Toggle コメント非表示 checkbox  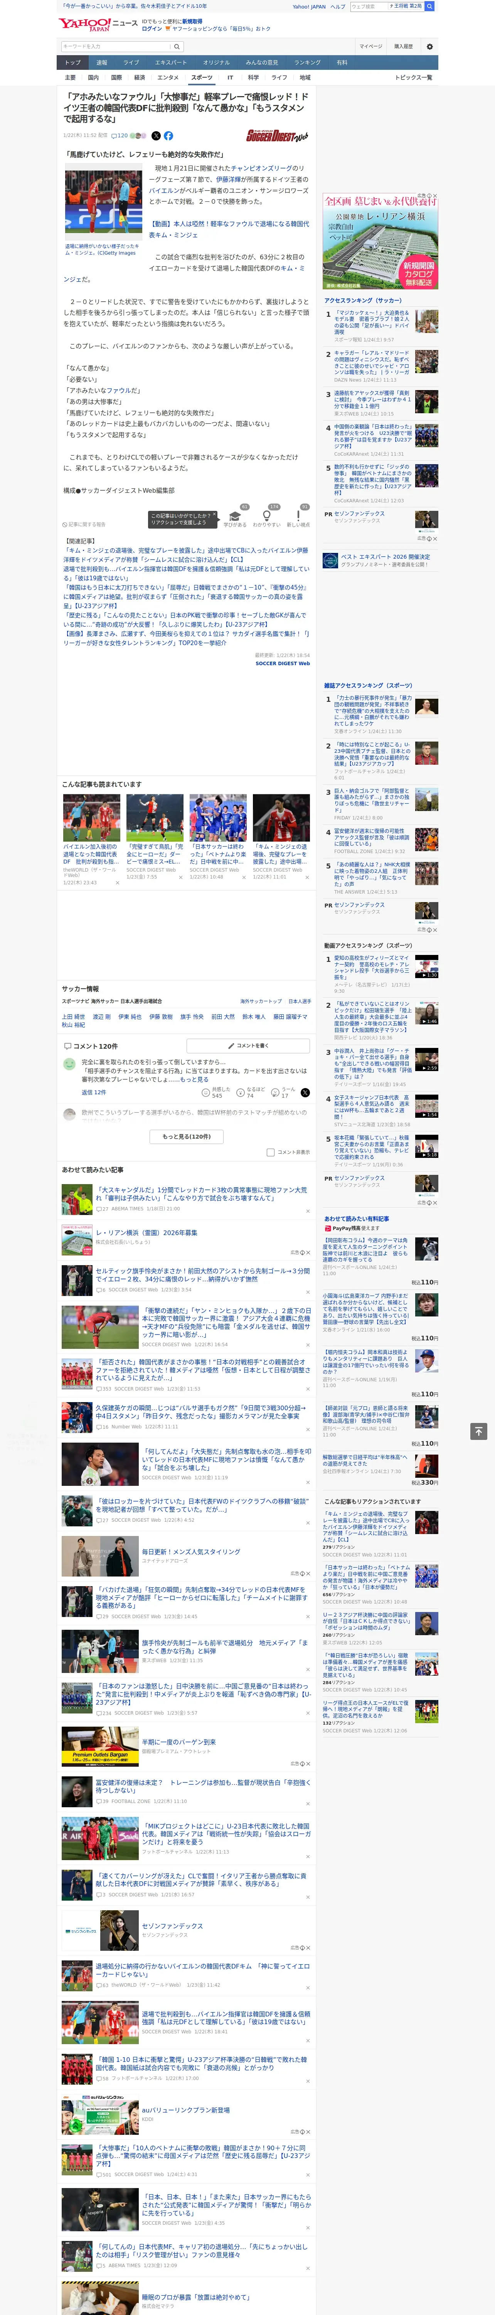coord(270,1152)
